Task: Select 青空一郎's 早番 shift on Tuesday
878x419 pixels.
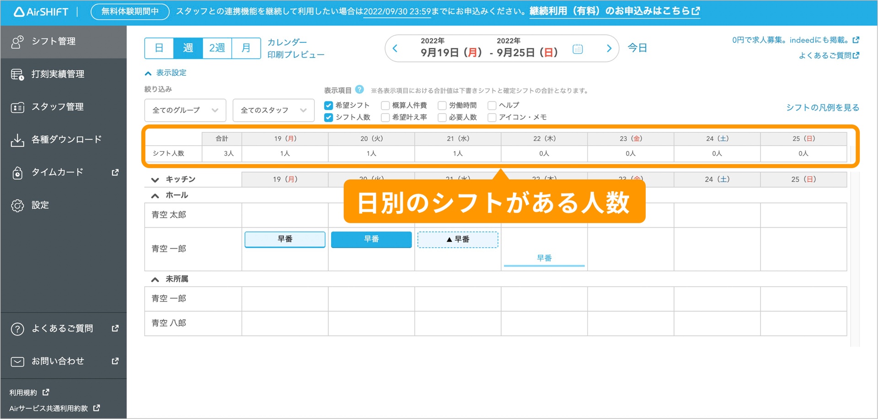Action: (371, 239)
